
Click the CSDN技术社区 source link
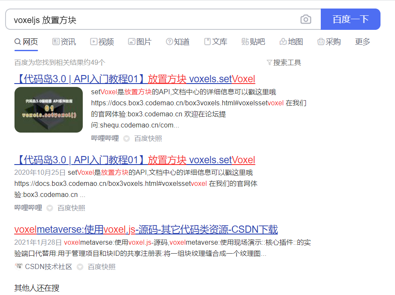tap(49, 266)
